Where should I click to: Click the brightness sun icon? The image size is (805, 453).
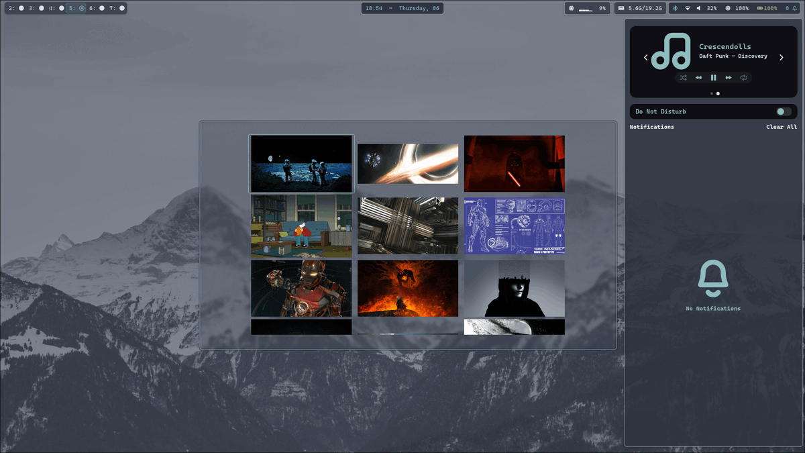pos(728,8)
